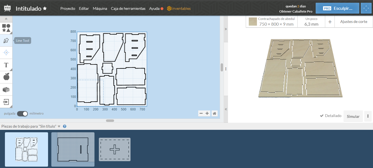
Task: Open Caja de herramientas menu
Action: point(128,8)
